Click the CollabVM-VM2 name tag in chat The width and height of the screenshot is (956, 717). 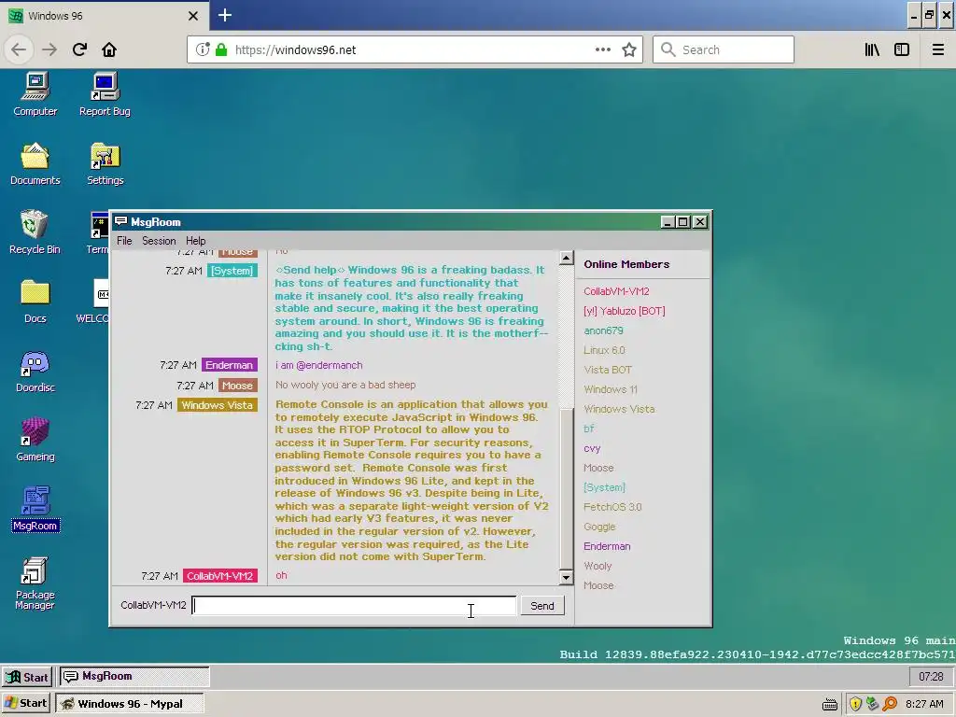pos(219,575)
